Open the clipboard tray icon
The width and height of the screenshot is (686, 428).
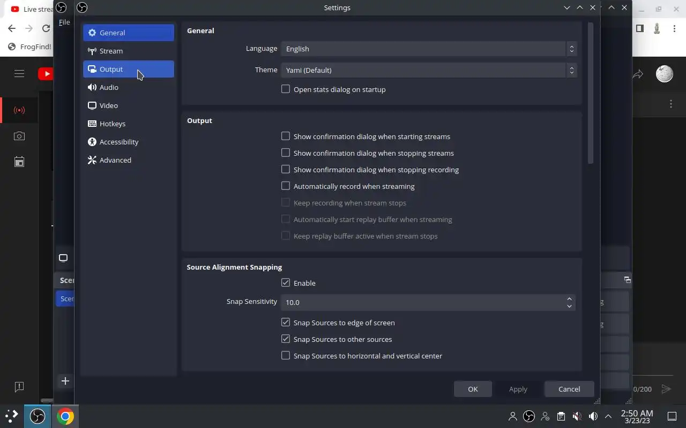tap(561, 416)
